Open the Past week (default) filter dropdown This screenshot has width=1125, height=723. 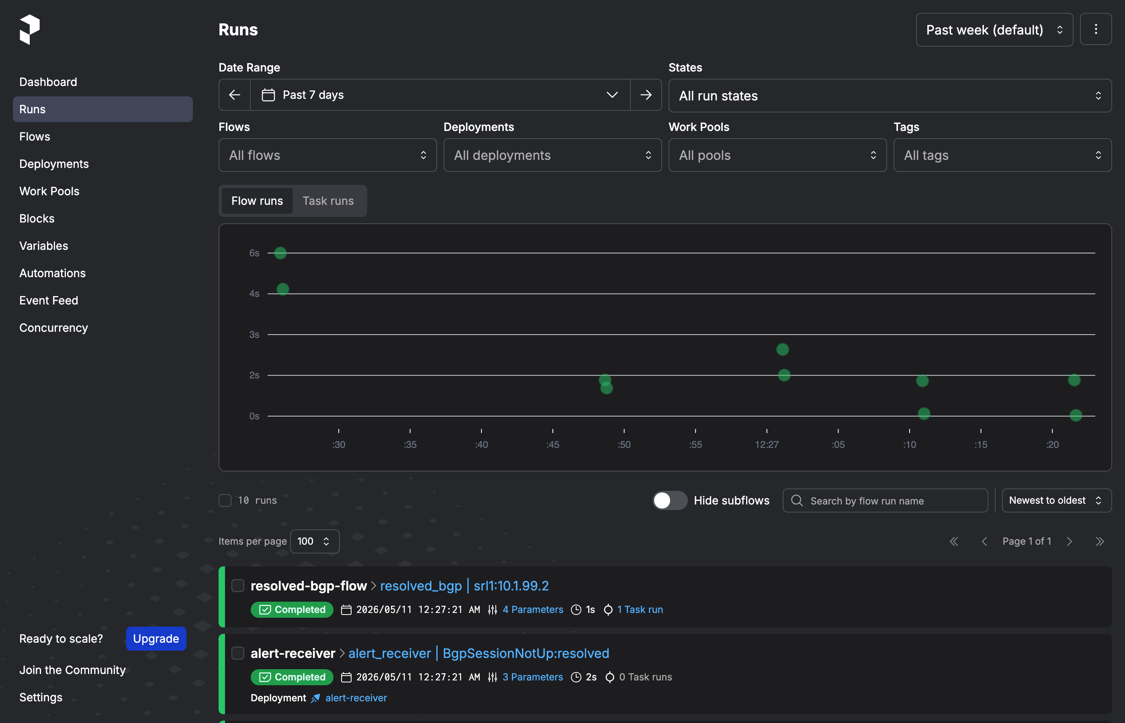[994, 30]
